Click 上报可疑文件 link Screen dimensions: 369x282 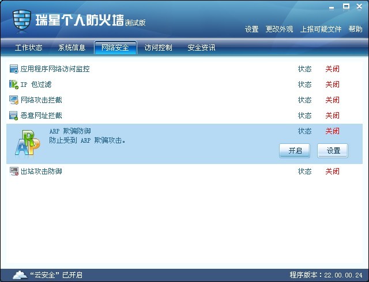pyautogui.click(x=321, y=29)
